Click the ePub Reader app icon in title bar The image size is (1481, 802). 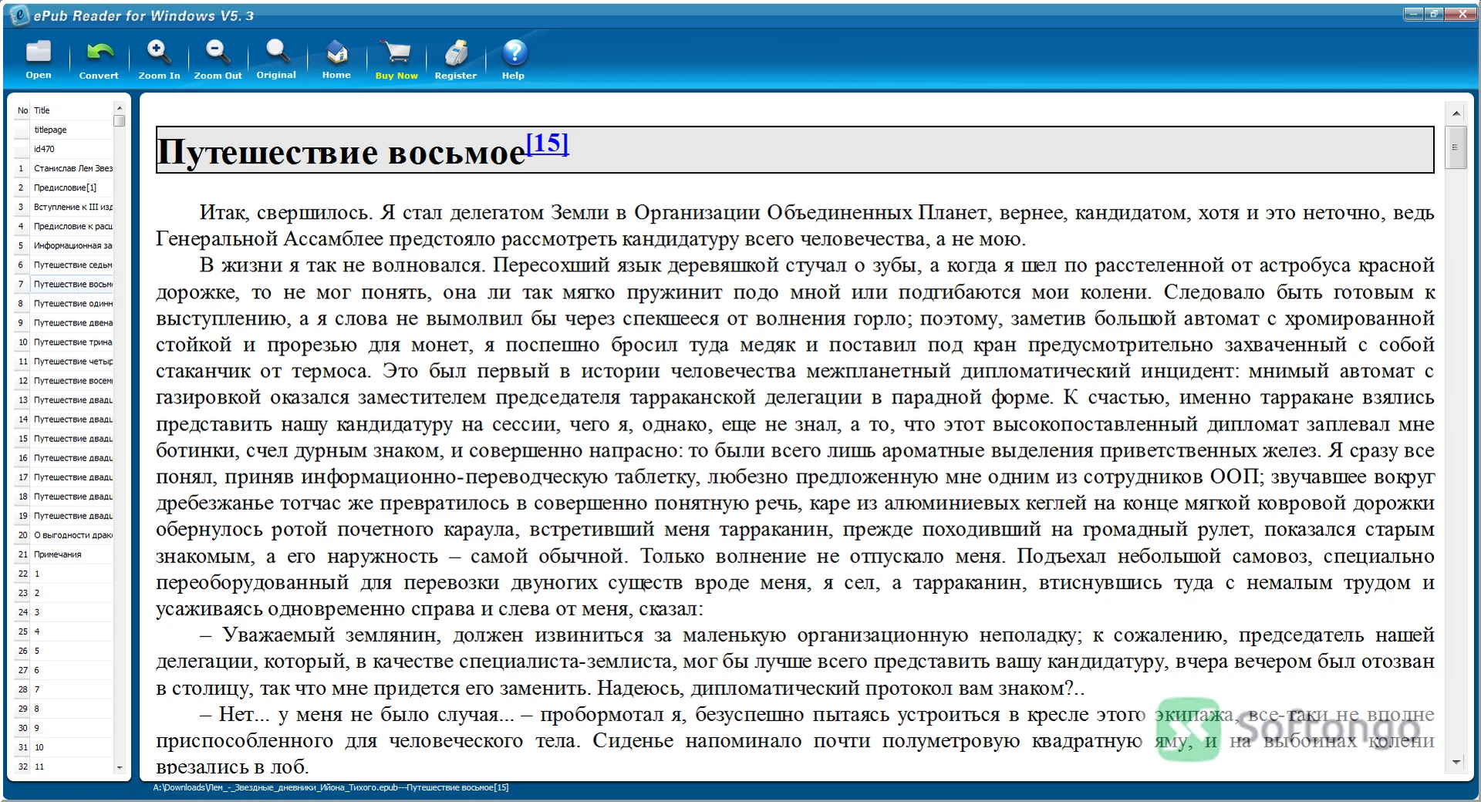click(x=19, y=15)
